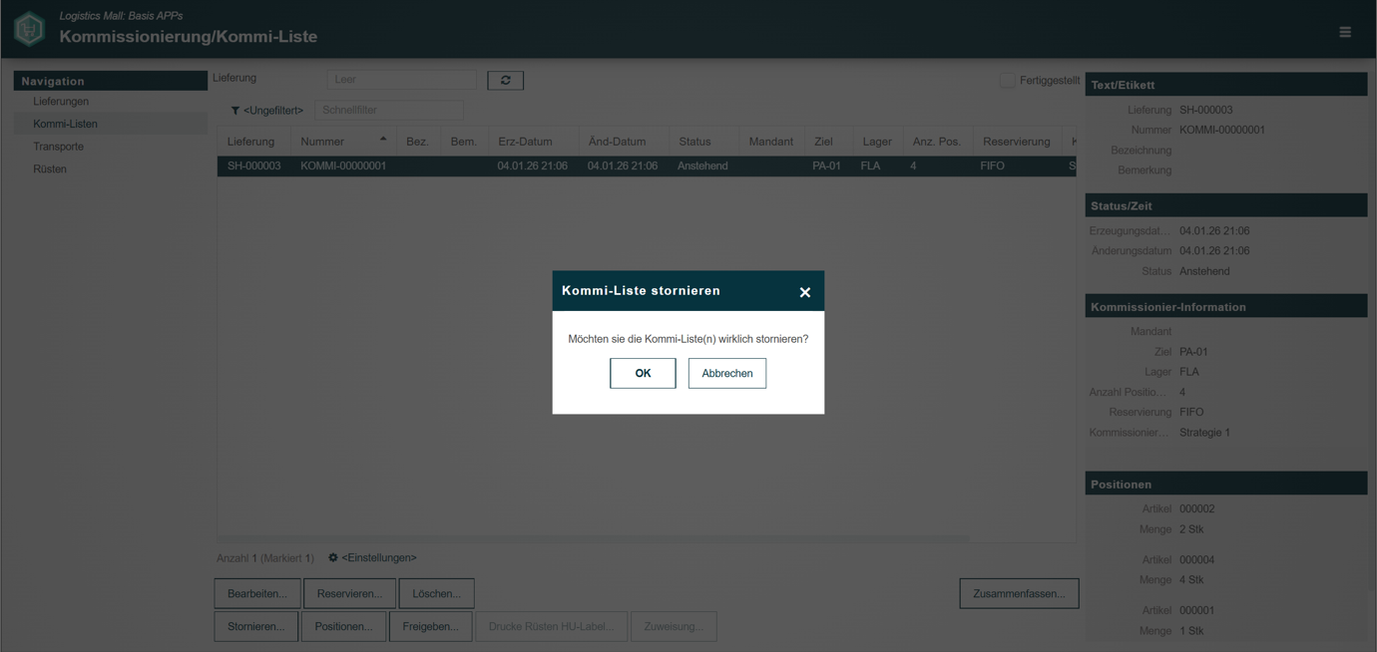The image size is (1377, 652).
Task: Click the horizontal scrollbar under the table
Action: (x=594, y=539)
